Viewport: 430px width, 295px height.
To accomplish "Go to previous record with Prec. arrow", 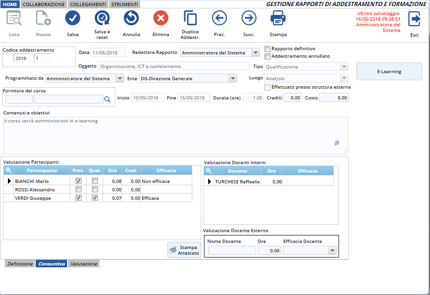I will pos(219,19).
